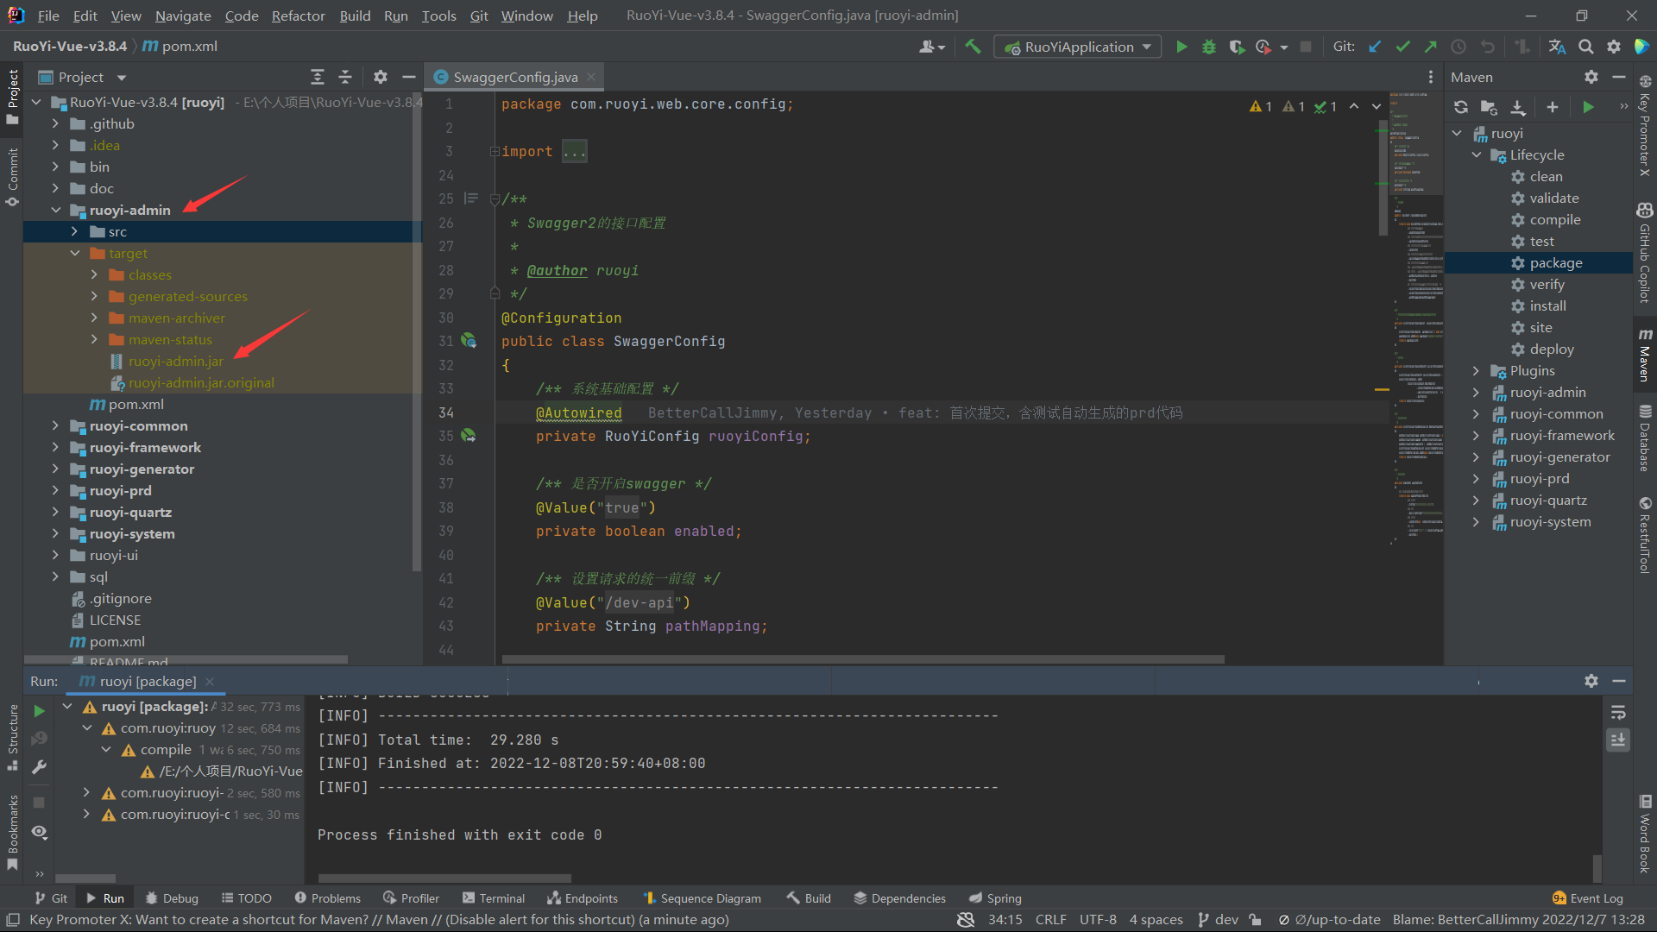
Task: Close the ruoyi [package] run tab
Action: point(210,682)
